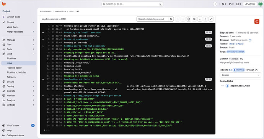Expand the Operate sidebar section
Screen dimensions: 264x139
(x=18, y=91)
